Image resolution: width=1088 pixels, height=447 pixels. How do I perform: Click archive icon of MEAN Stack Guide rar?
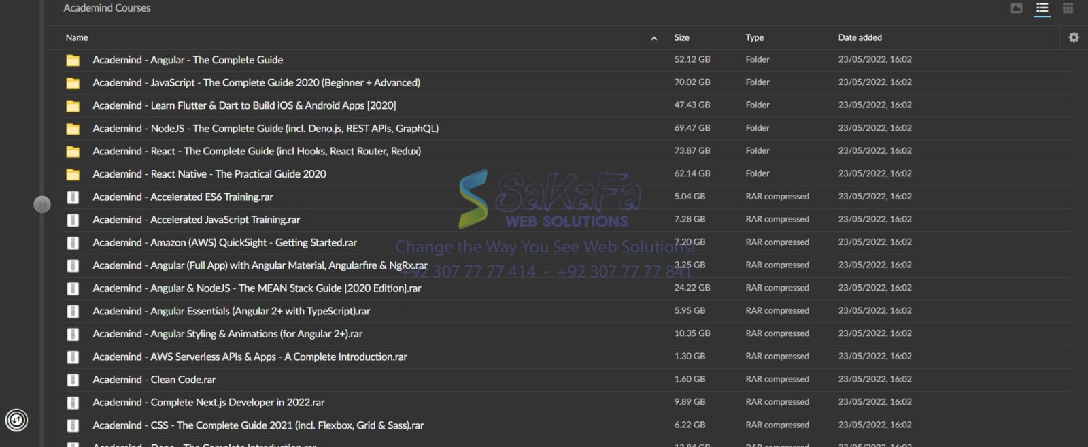[73, 288]
